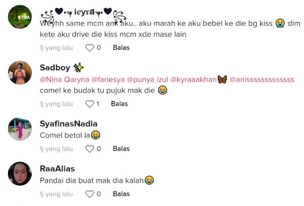304x206 pixels.
Task: Tap the heart icon on RaaAlias's comment
Action: click(x=89, y=194)
